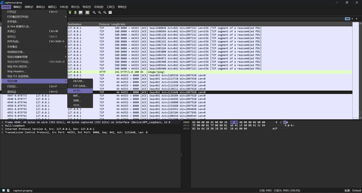362x193 pixels.
Task: Select packet row numbered 4953
Action: pyautogui.click(x=177, y=116)
